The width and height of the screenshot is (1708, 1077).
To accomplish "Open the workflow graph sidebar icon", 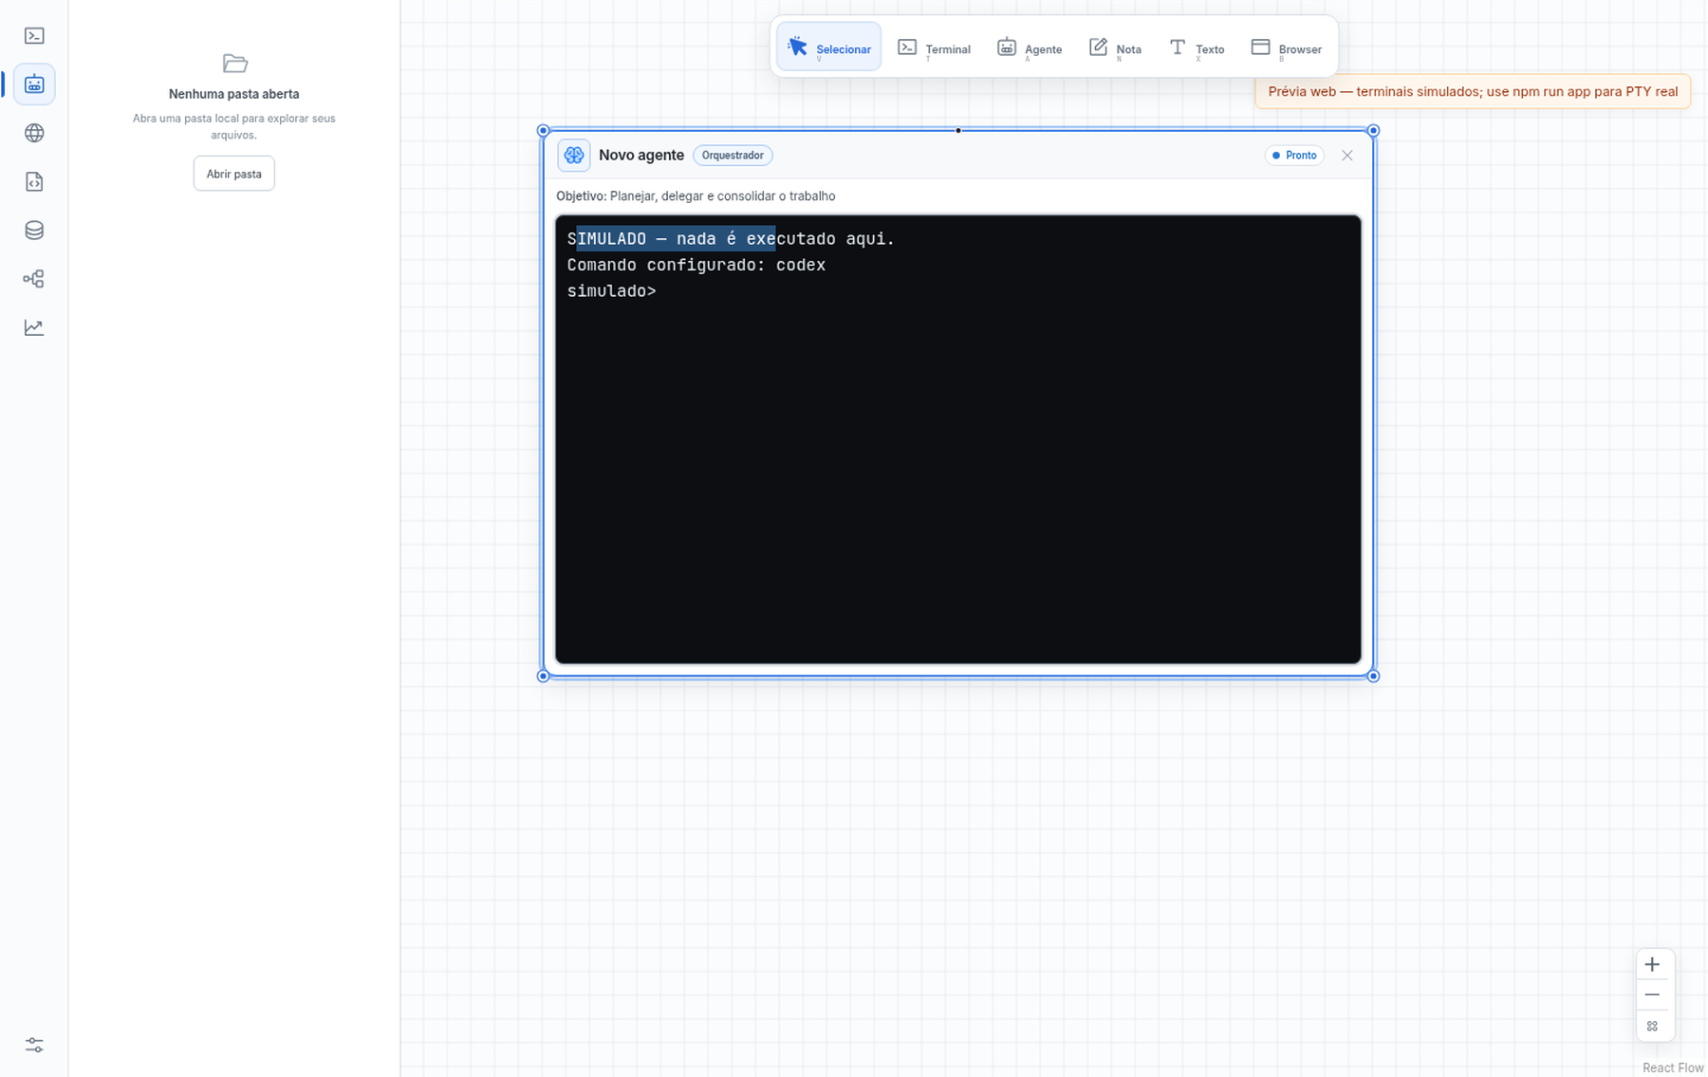I will coord(34,279).
